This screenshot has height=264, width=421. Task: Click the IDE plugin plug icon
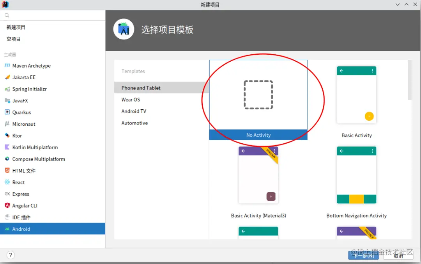pyautogui.click(x=7, y=217)
